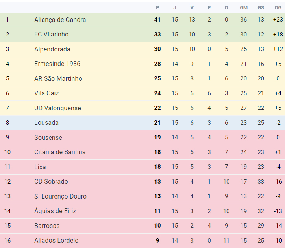
Task: Click on Ermesinde 1936 in standings
Action: tap(57, 64)
